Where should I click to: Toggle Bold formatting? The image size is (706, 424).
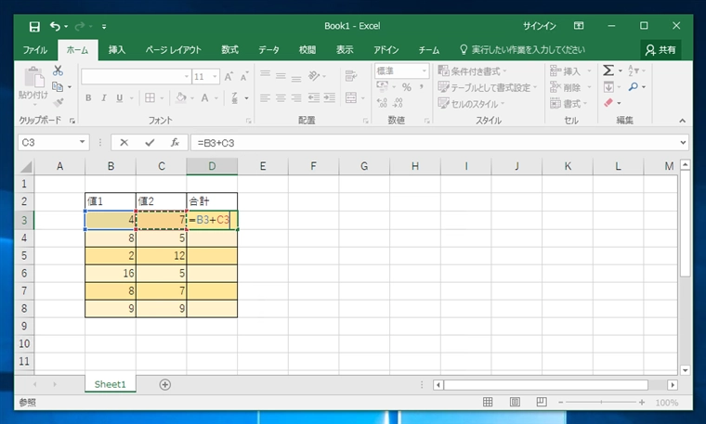[x=88, y=98]
